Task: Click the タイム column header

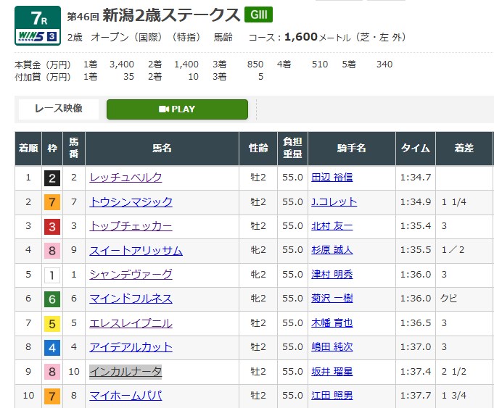Action: [x=416, y=149]
